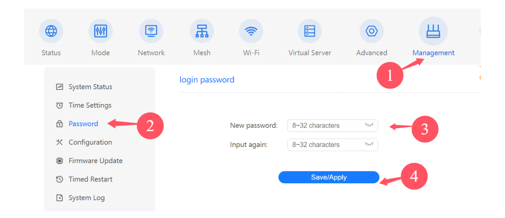Open the Advanced hexagon icon
This screenshot has height=218, width=505.
tap(371, 31)
